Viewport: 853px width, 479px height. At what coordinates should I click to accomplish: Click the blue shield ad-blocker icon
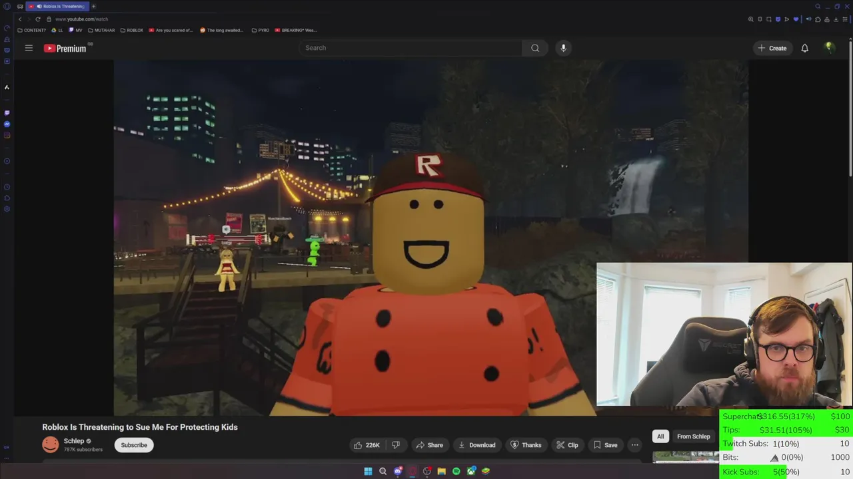[778, 19]
